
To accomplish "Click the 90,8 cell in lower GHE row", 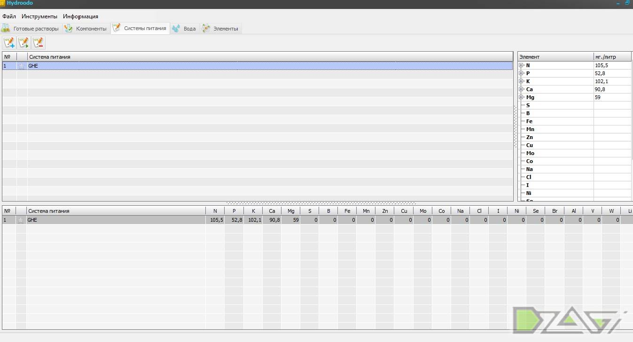I will click(272, 220).
